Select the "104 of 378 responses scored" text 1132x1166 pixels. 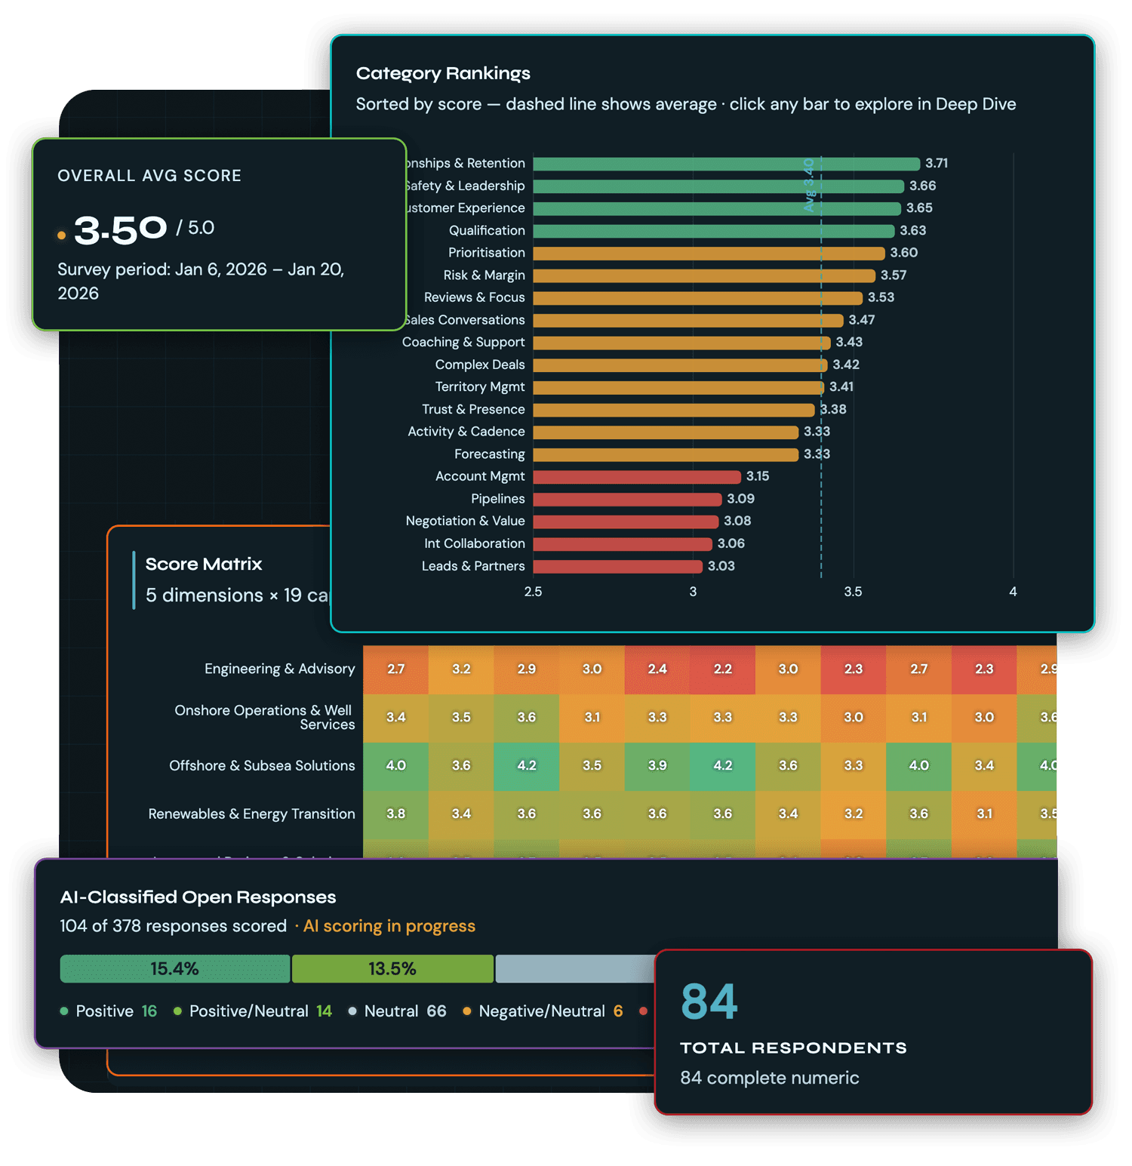tap(174, 927)
